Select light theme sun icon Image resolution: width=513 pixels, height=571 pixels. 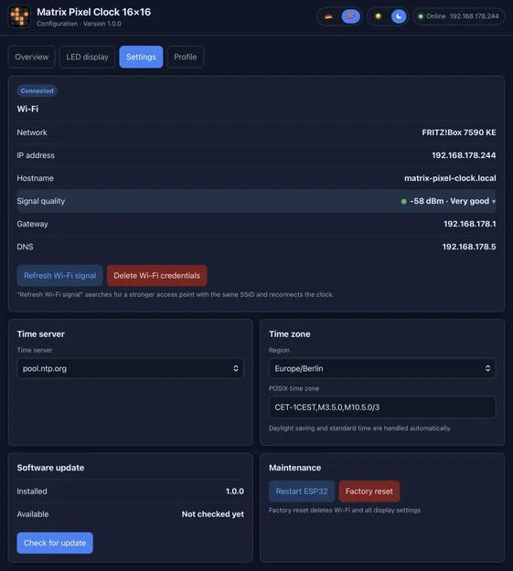pos(378,16)
